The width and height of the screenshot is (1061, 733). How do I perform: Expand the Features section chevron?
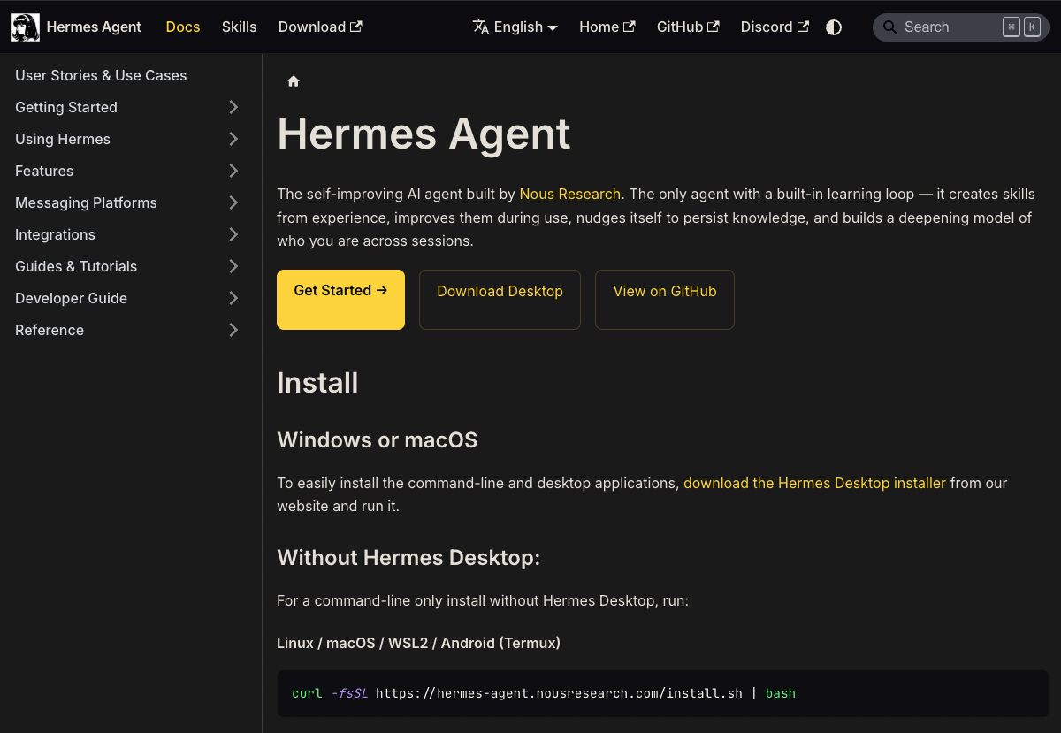coord(233,171)
